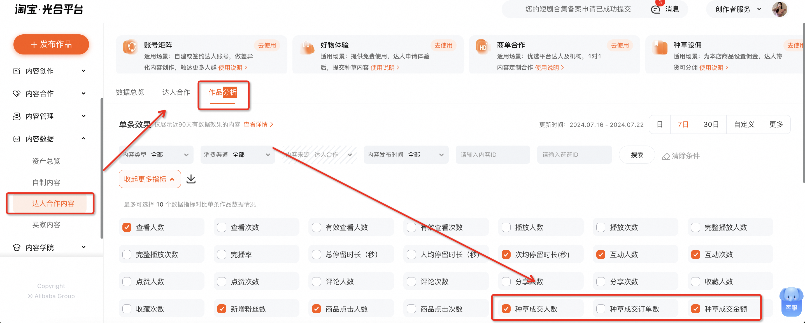Image resolution: width=805 pixels, height=323 pixels.
Task: Uncheck the 种草成交金额 checkbox
Action: 696,309
